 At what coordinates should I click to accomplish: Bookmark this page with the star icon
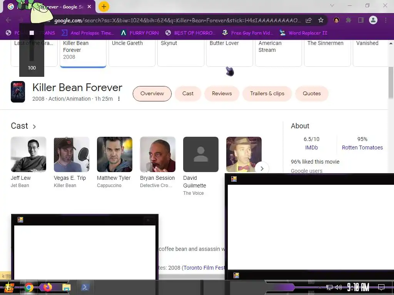click(321, 20)
